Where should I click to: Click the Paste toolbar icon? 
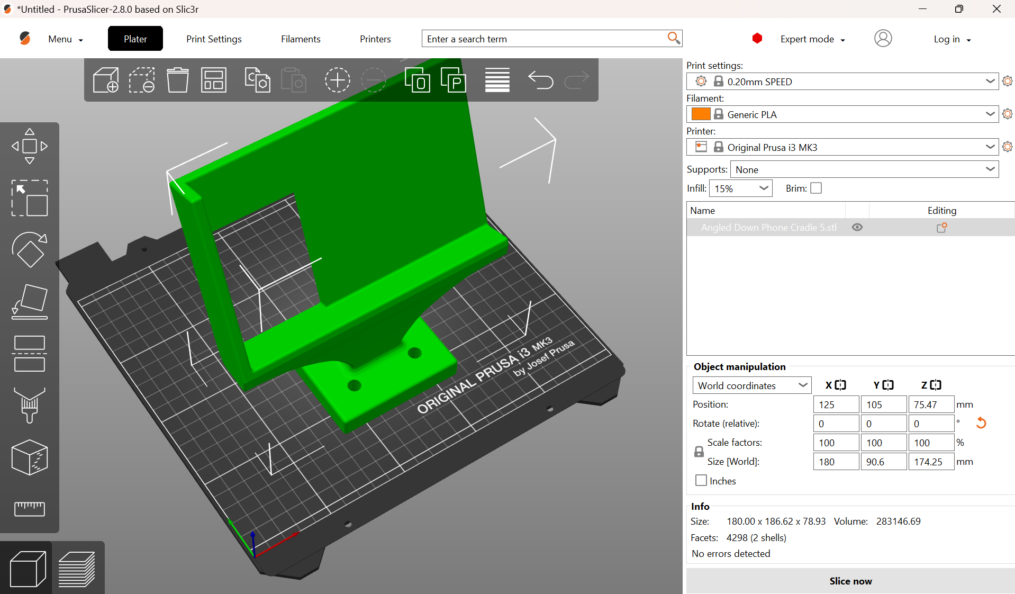point(294,80)
